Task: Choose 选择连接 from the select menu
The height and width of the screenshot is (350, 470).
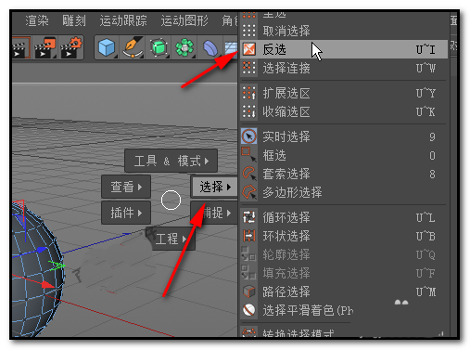Action: pos(286,68)
